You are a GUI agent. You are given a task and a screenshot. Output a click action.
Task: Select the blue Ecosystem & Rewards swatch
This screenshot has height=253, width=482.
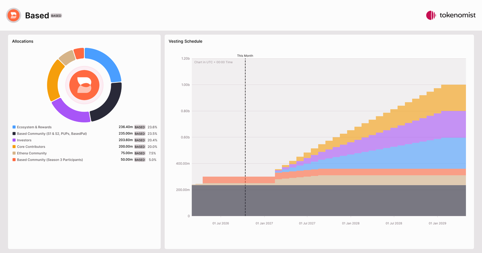[14, 127]
